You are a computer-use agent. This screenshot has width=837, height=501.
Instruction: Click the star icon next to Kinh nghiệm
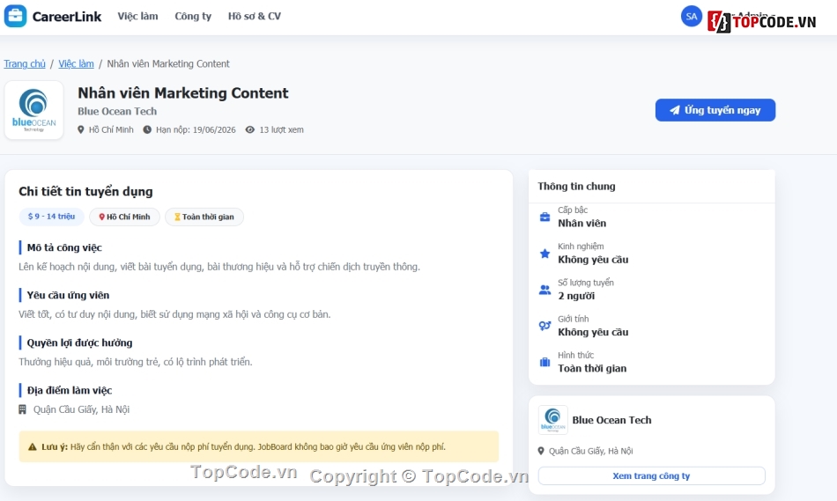click(x=544, y=254)
